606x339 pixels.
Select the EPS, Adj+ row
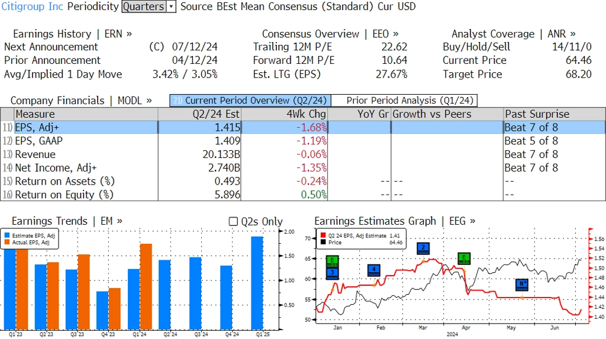point(303,128)
